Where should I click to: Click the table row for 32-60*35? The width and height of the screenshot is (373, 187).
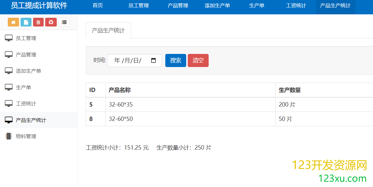[x=190, y=105]
